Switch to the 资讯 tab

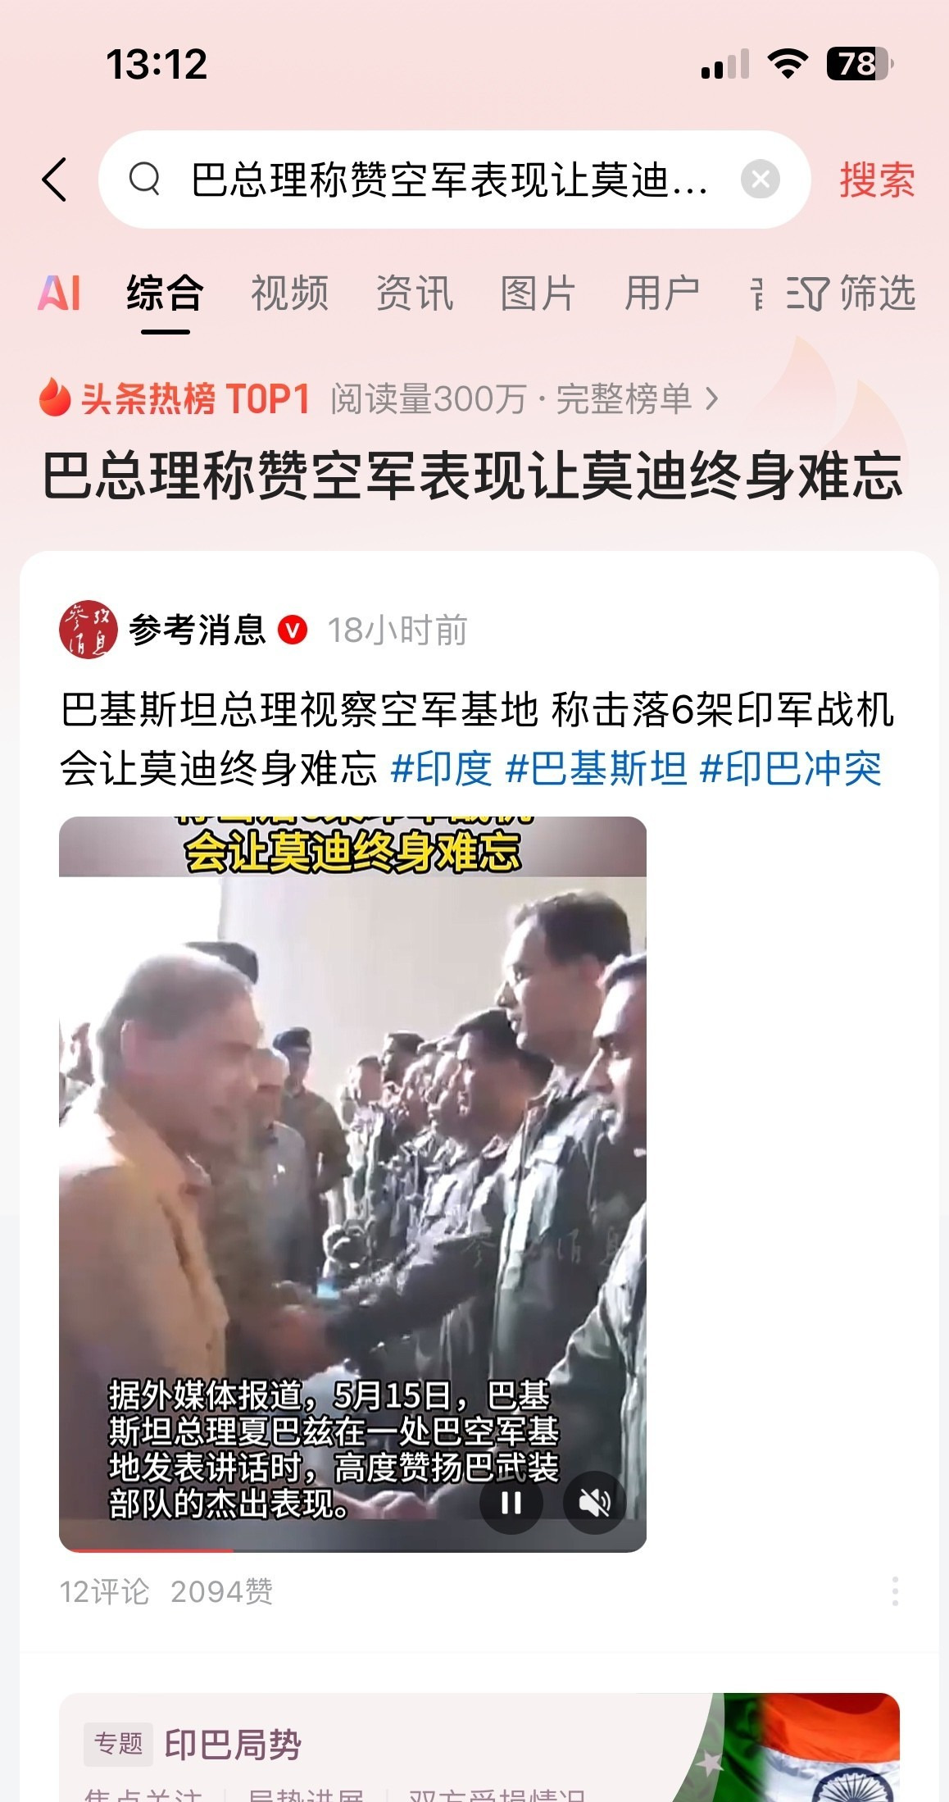point(414,293)
